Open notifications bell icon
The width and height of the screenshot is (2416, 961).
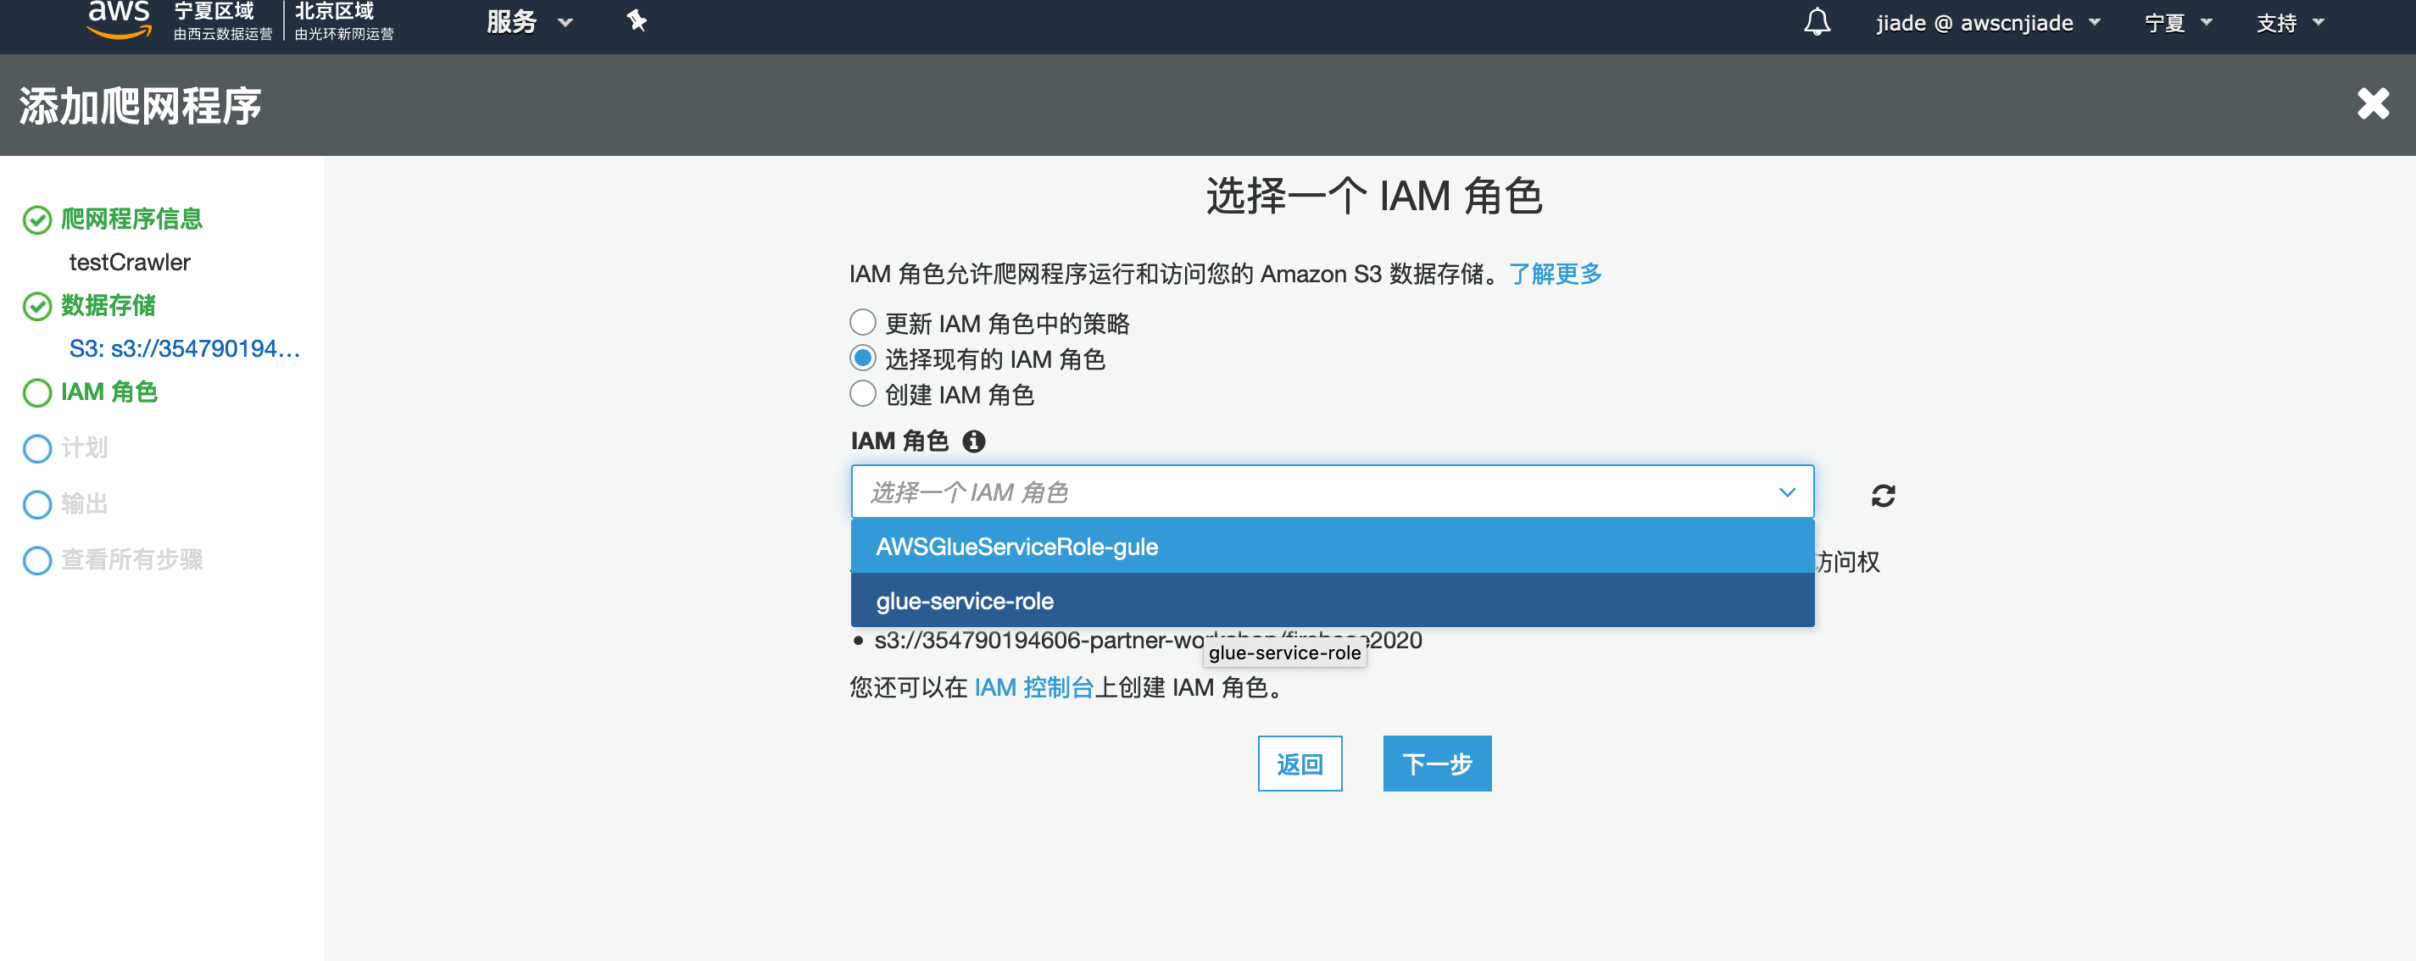click(x=1817, y=21)
